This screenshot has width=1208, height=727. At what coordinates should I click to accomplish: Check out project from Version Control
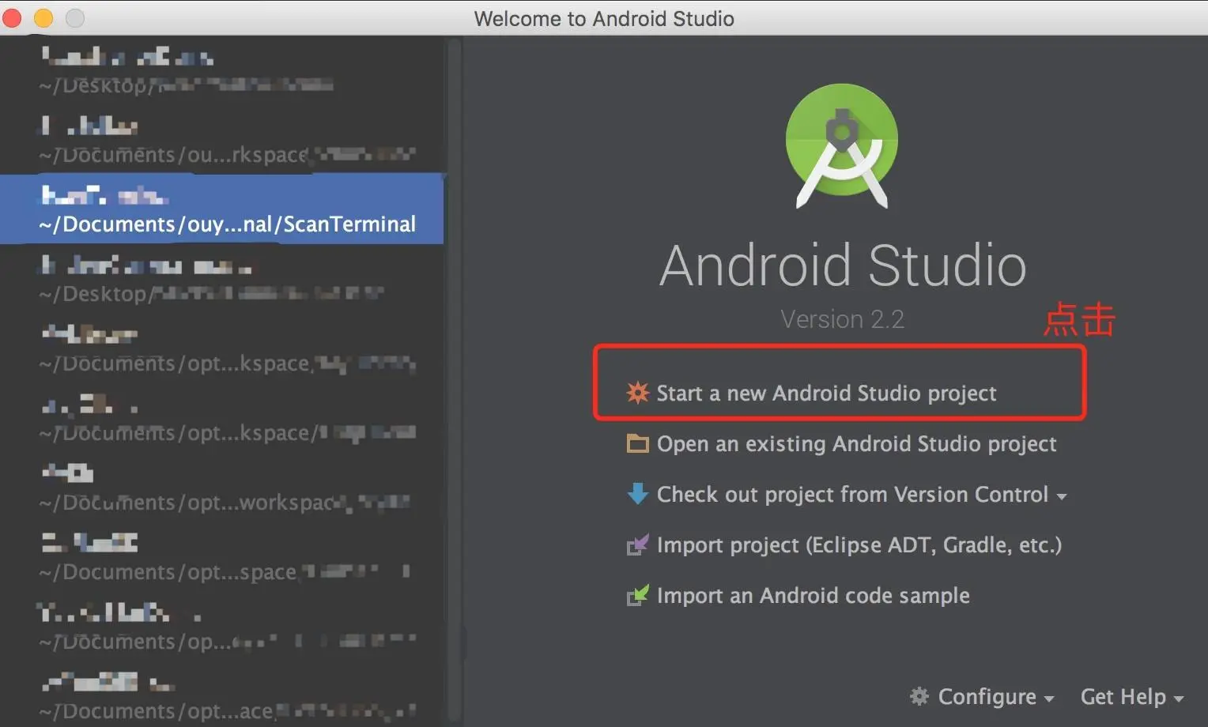click(852, 495)
